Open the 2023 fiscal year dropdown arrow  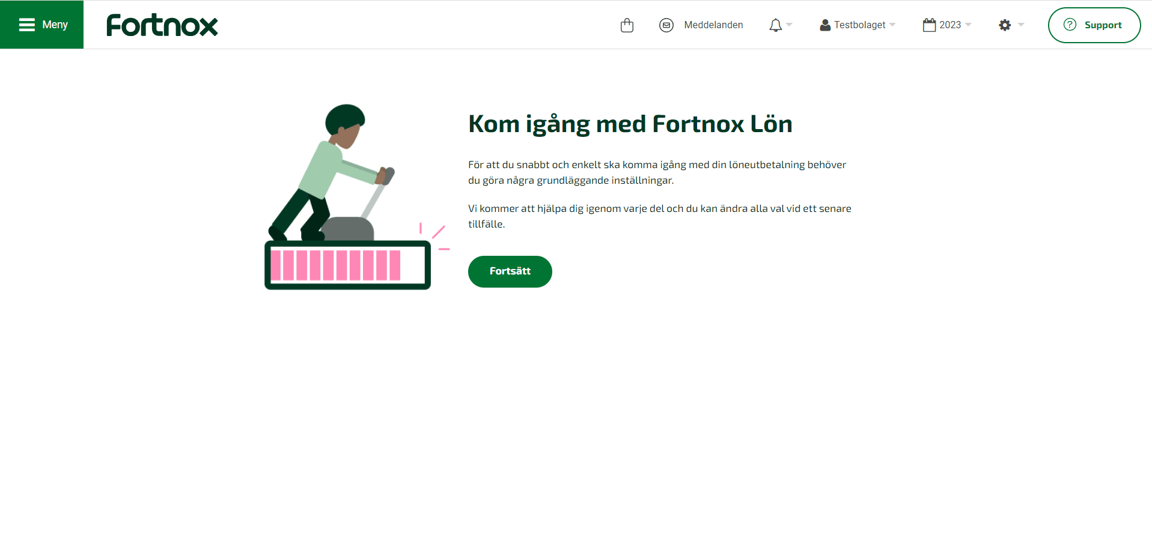coord(968,25)
